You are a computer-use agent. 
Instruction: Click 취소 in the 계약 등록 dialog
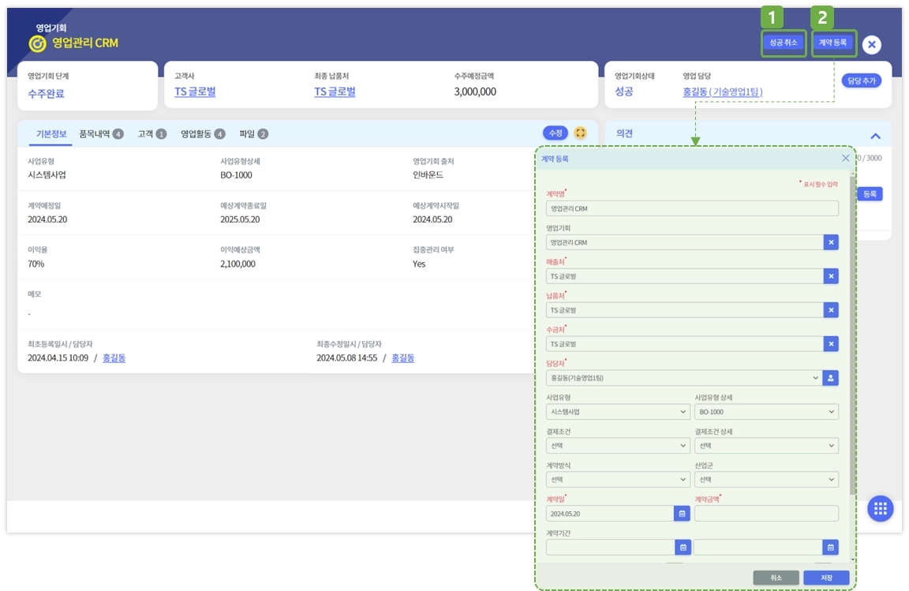(x=776, y=578)
